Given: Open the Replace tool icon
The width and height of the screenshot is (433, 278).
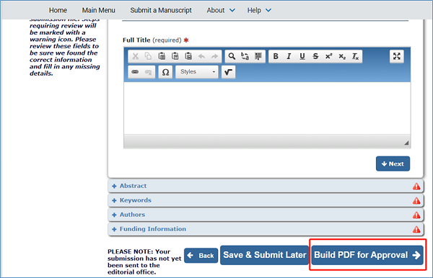Looking at the screenshot, I should pyautogui.click(x=245, y=56).
